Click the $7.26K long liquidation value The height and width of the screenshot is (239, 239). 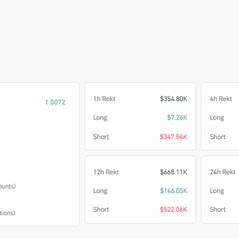[x=177, y=118]
